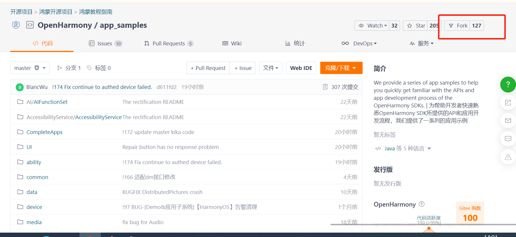The image size is (516, 237).
Task: Click the folder icon for data
Action: tap(20, 192)
